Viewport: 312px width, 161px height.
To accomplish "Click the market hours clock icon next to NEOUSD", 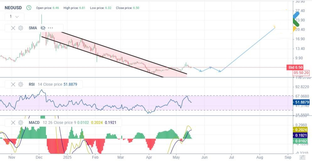I will [x=29, y=8].
